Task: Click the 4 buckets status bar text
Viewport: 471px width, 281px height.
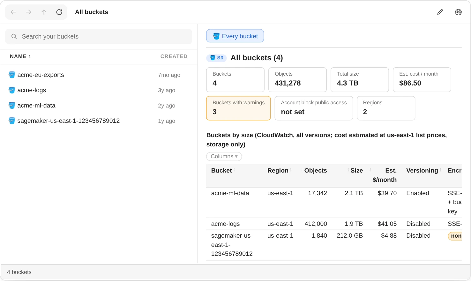Action: (19, 272)
